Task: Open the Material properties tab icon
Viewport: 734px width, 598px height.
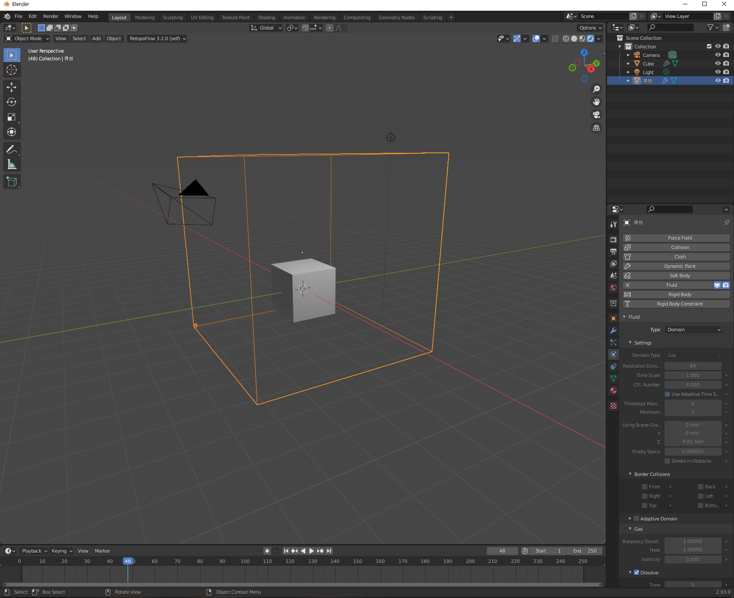Action: click(613, 390)
